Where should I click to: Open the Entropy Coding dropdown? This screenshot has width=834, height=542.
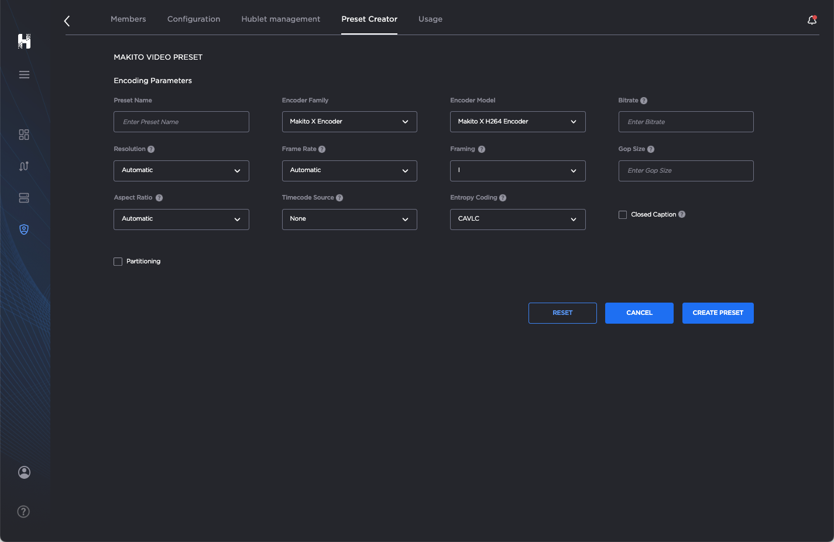(x=517, y=219)
